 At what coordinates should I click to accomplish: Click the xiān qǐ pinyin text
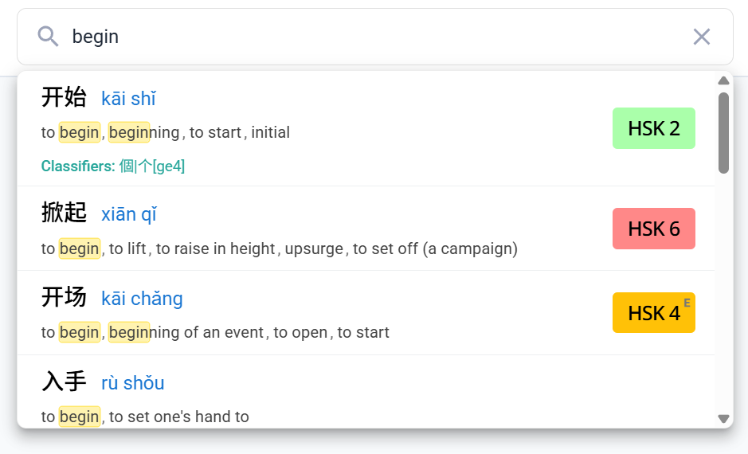[129, 214]
